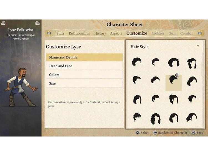Pick the earring side-swept hairstyle
Viewport: 208px width, 156px height.
tap(155, 62)
